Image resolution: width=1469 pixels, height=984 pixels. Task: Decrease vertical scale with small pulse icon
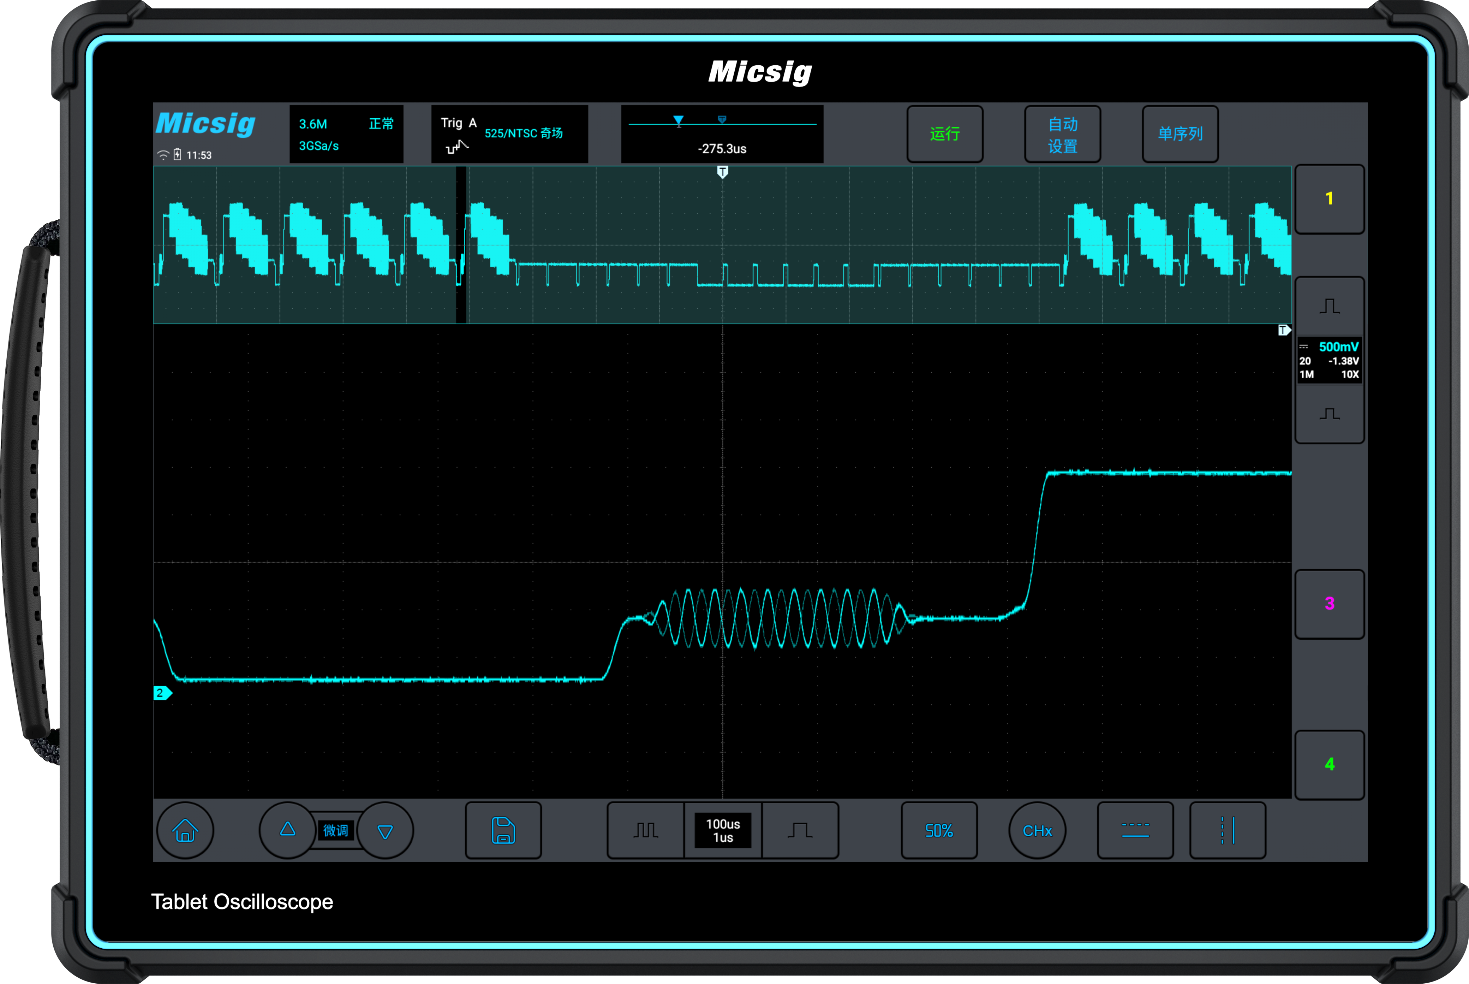tap(1329, 414)
